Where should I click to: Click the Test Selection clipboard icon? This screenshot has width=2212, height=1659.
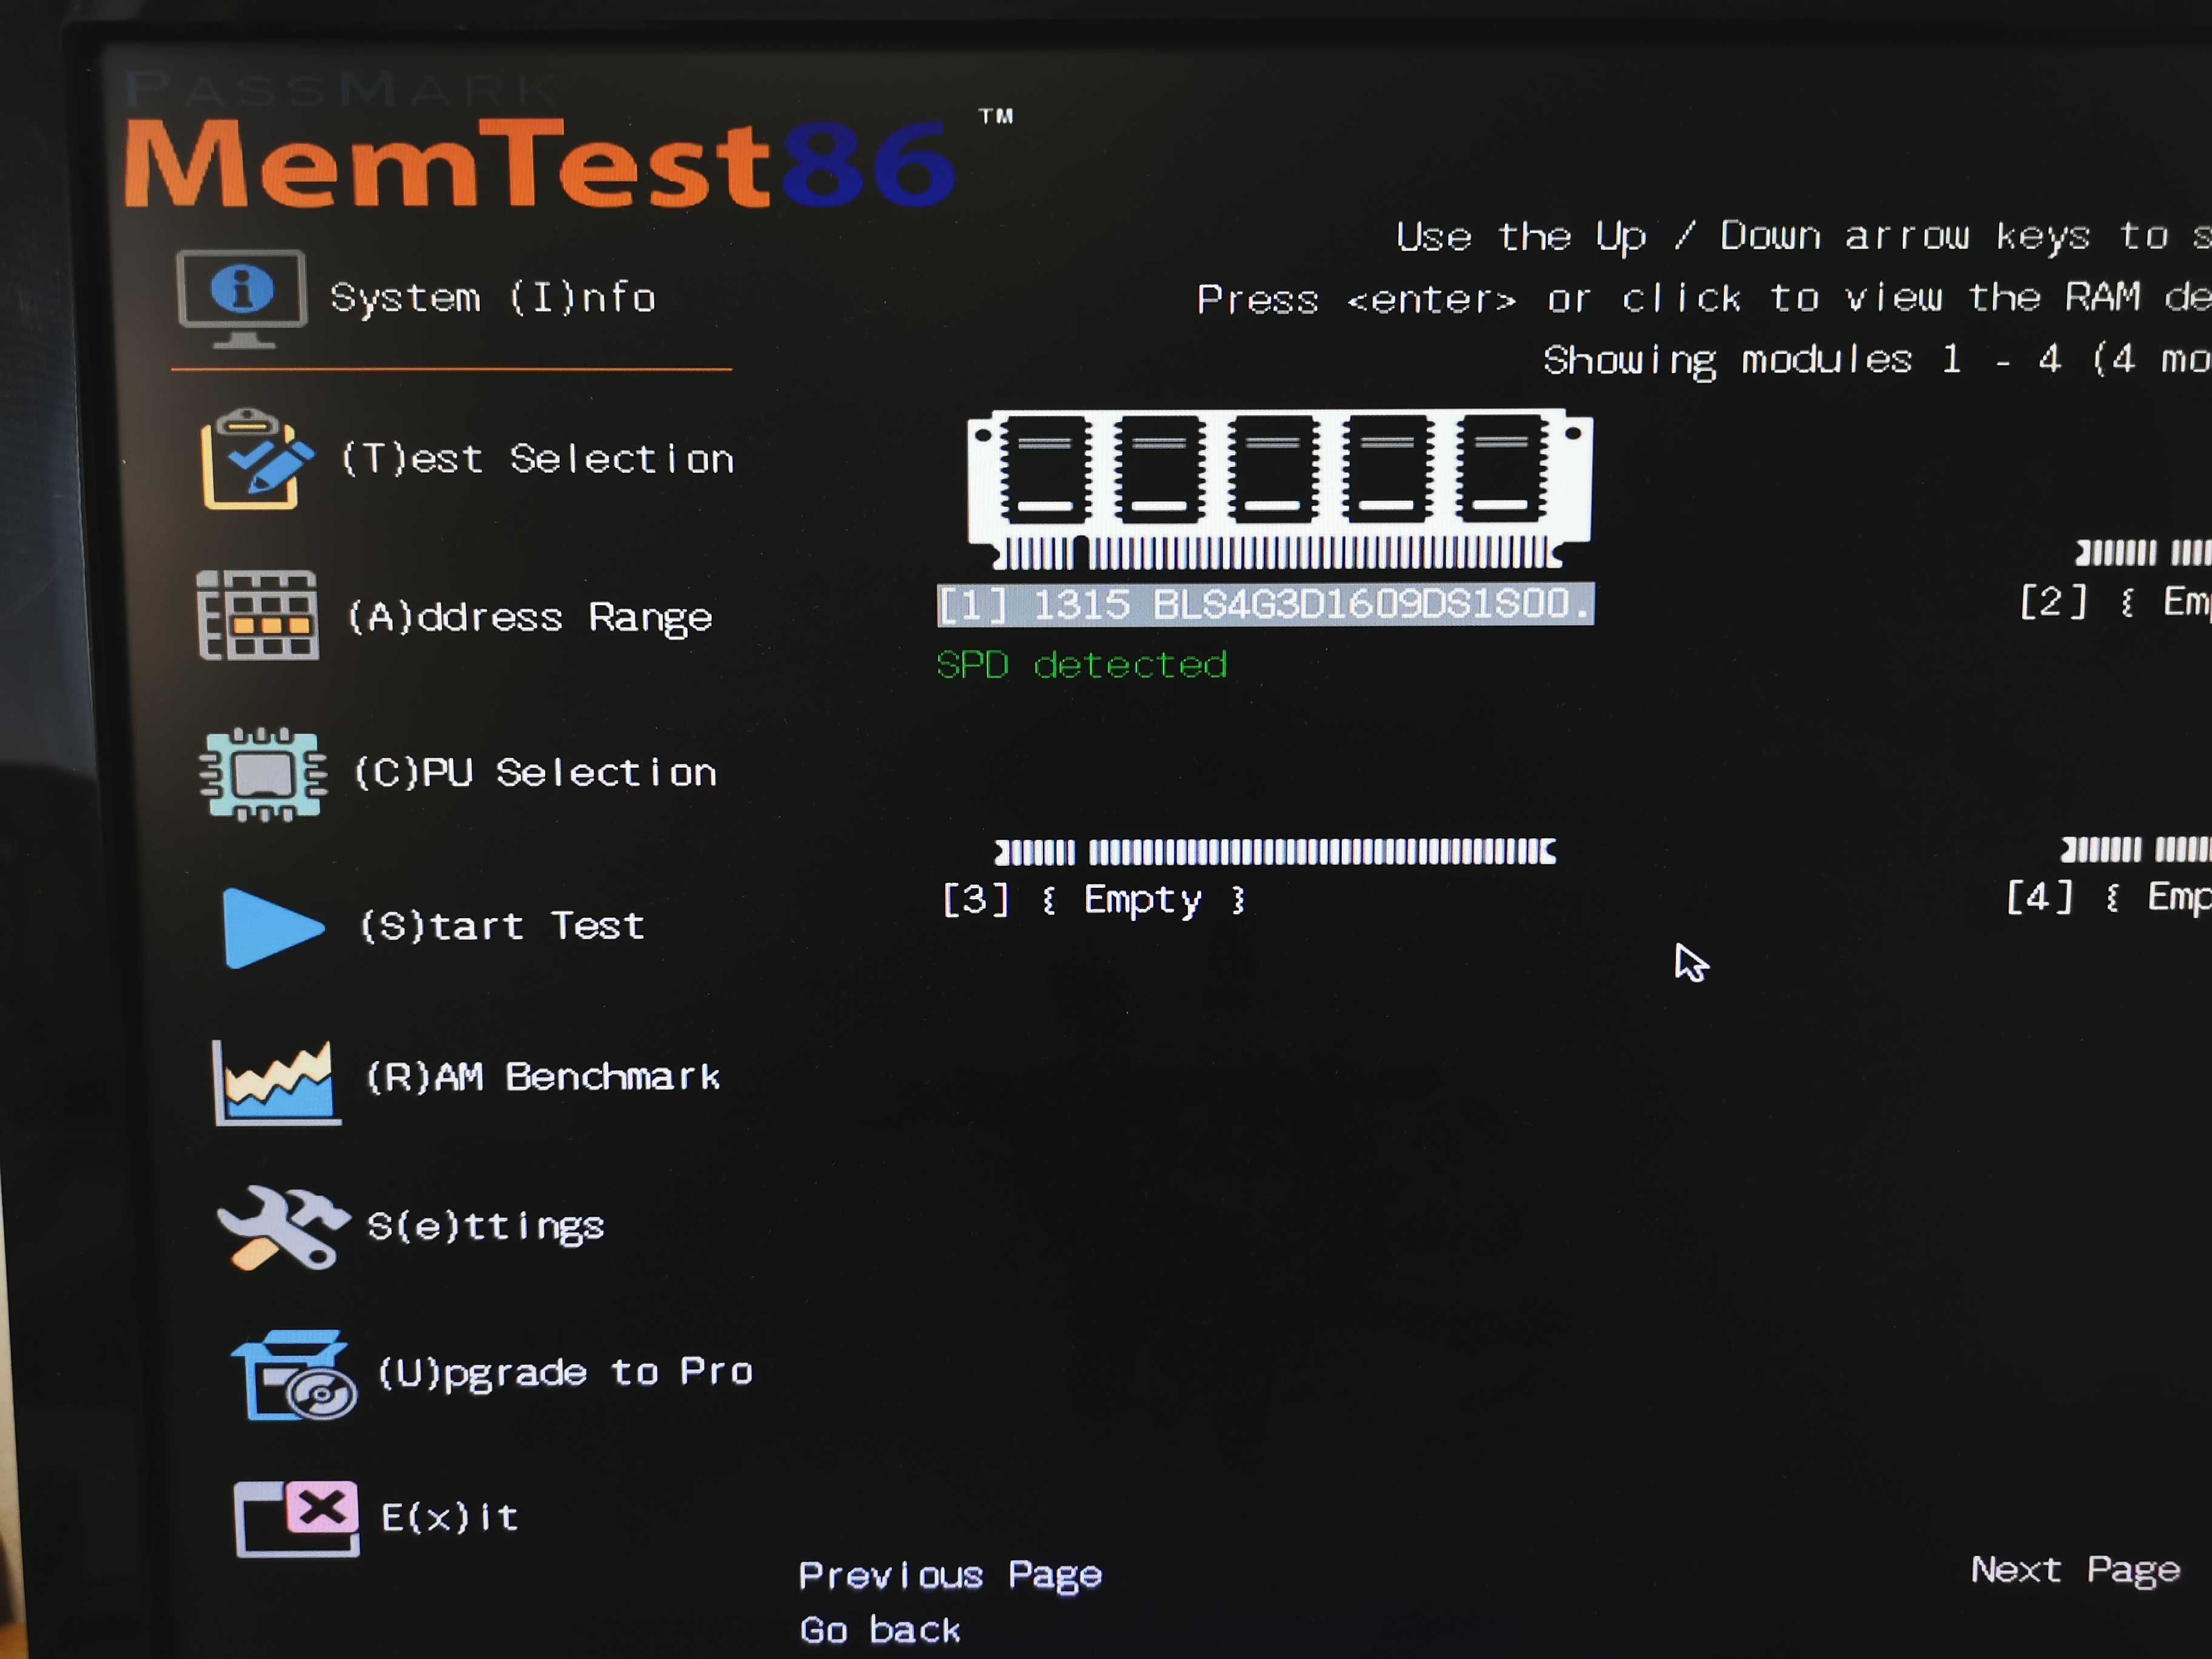(257, 459)
